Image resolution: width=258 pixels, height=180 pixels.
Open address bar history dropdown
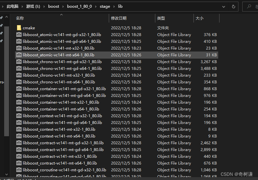coord(224,7)
